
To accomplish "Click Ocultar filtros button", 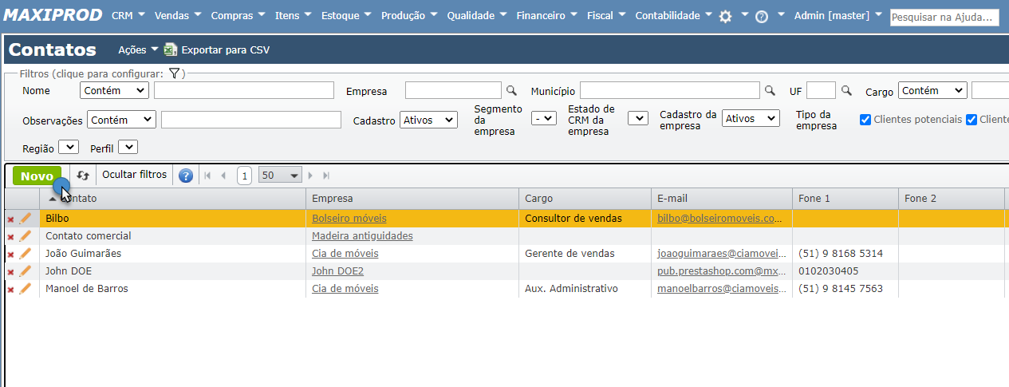I will [134, 175].
